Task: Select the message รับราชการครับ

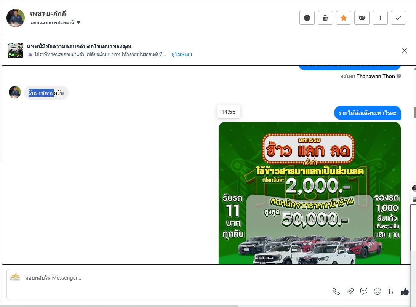Action: (46, 93)
